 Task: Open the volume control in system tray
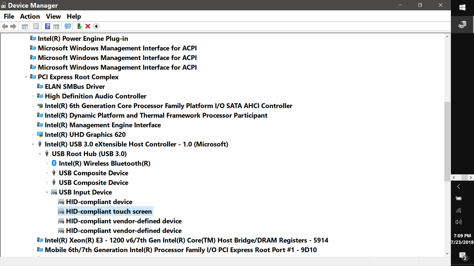click(x=459, y=222)
